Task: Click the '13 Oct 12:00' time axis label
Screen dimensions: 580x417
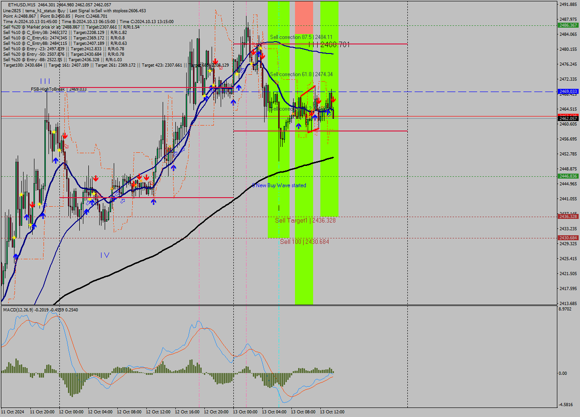Action: [332, 412]
